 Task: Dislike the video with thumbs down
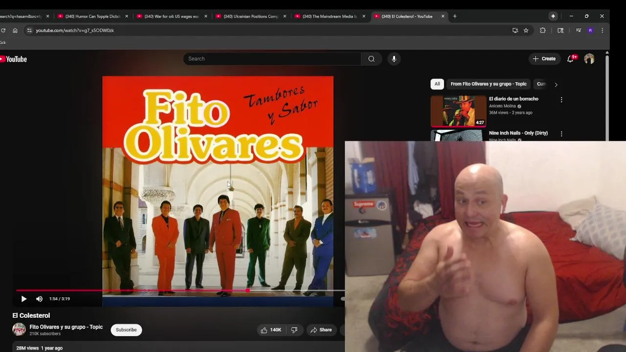click(294, 330)
